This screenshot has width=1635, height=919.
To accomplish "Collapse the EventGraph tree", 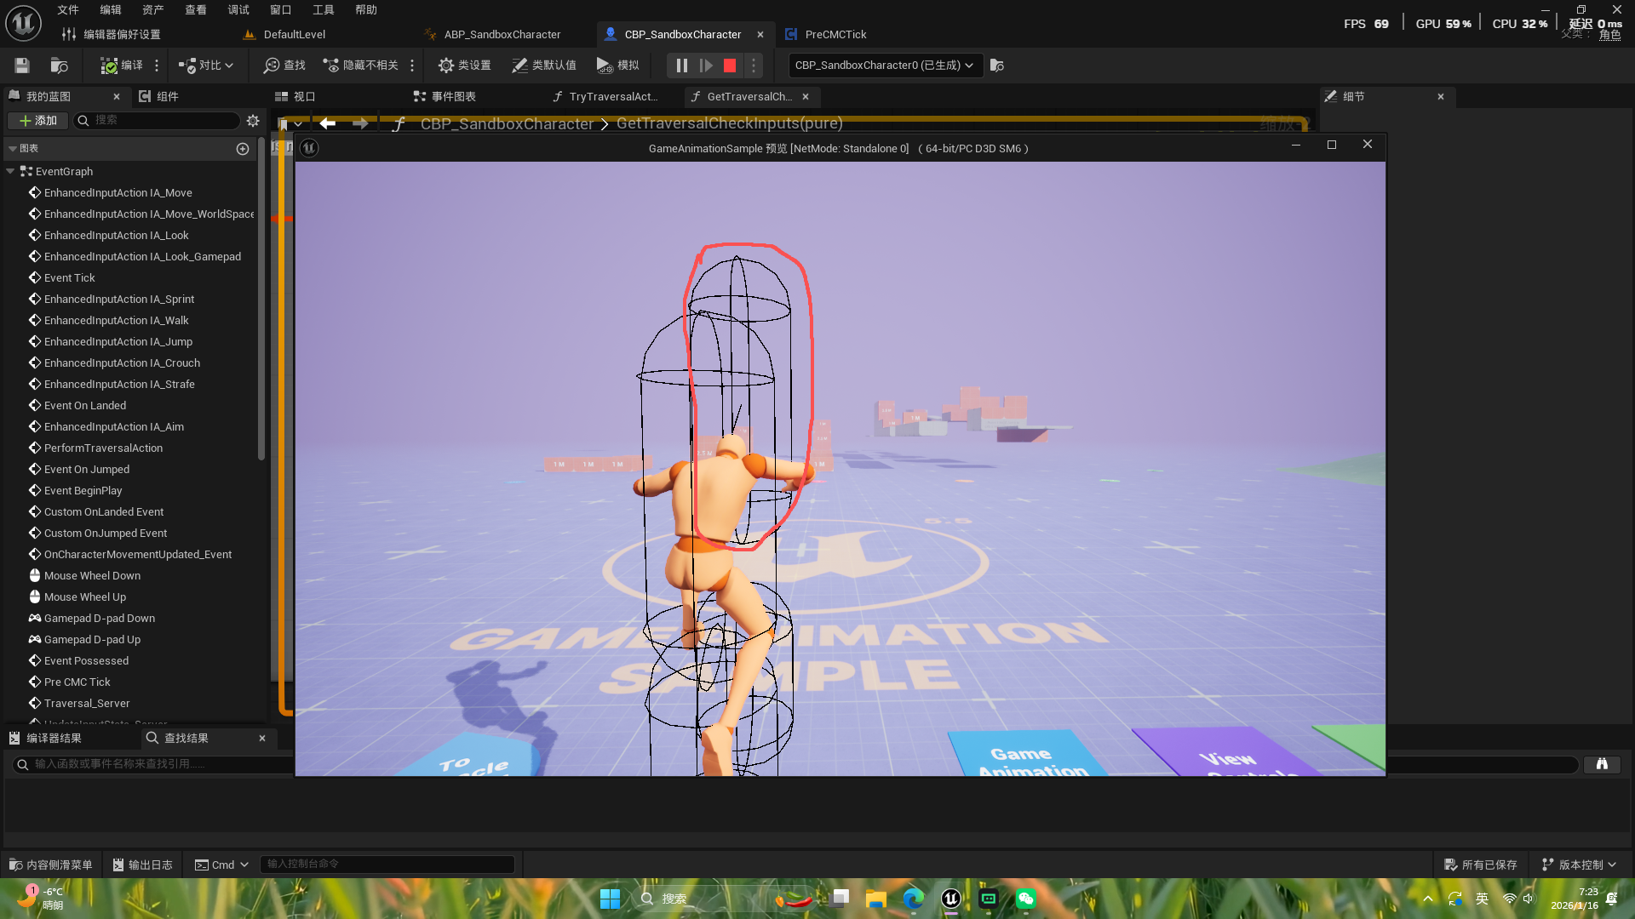I will [x=10, y=171].
